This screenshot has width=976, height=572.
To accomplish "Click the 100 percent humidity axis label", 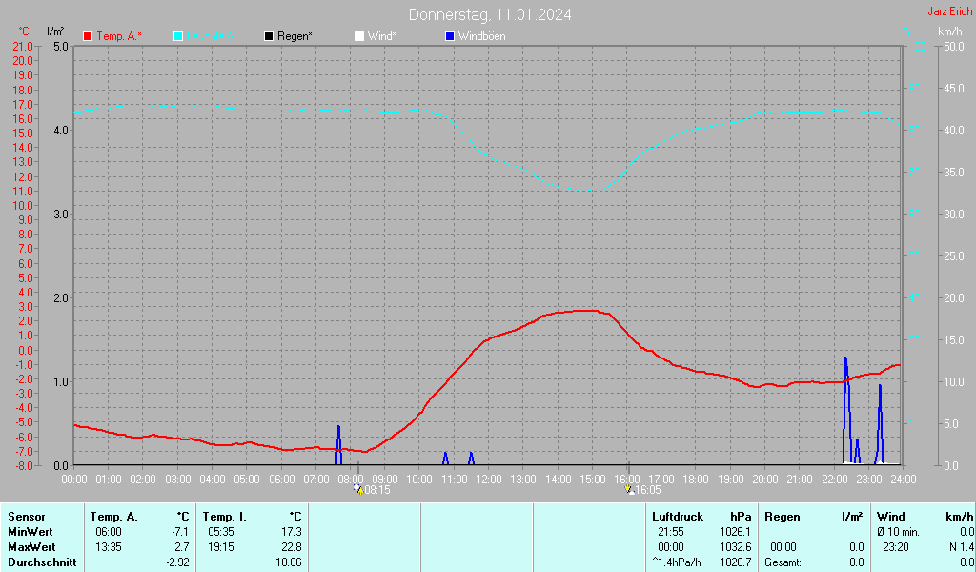I will point(918,47).
